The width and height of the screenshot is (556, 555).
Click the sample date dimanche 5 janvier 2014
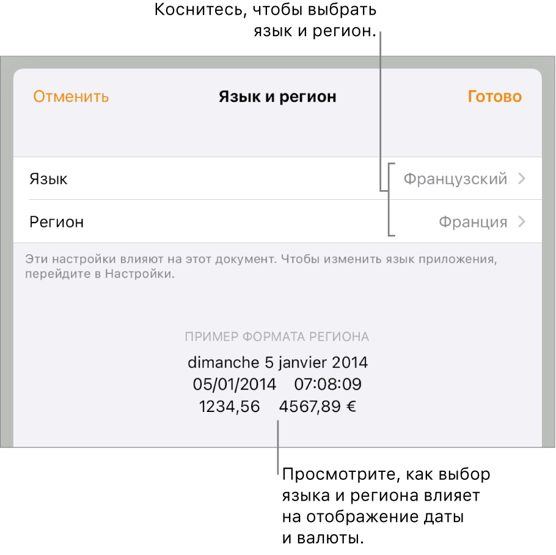(x=277, y=362)
